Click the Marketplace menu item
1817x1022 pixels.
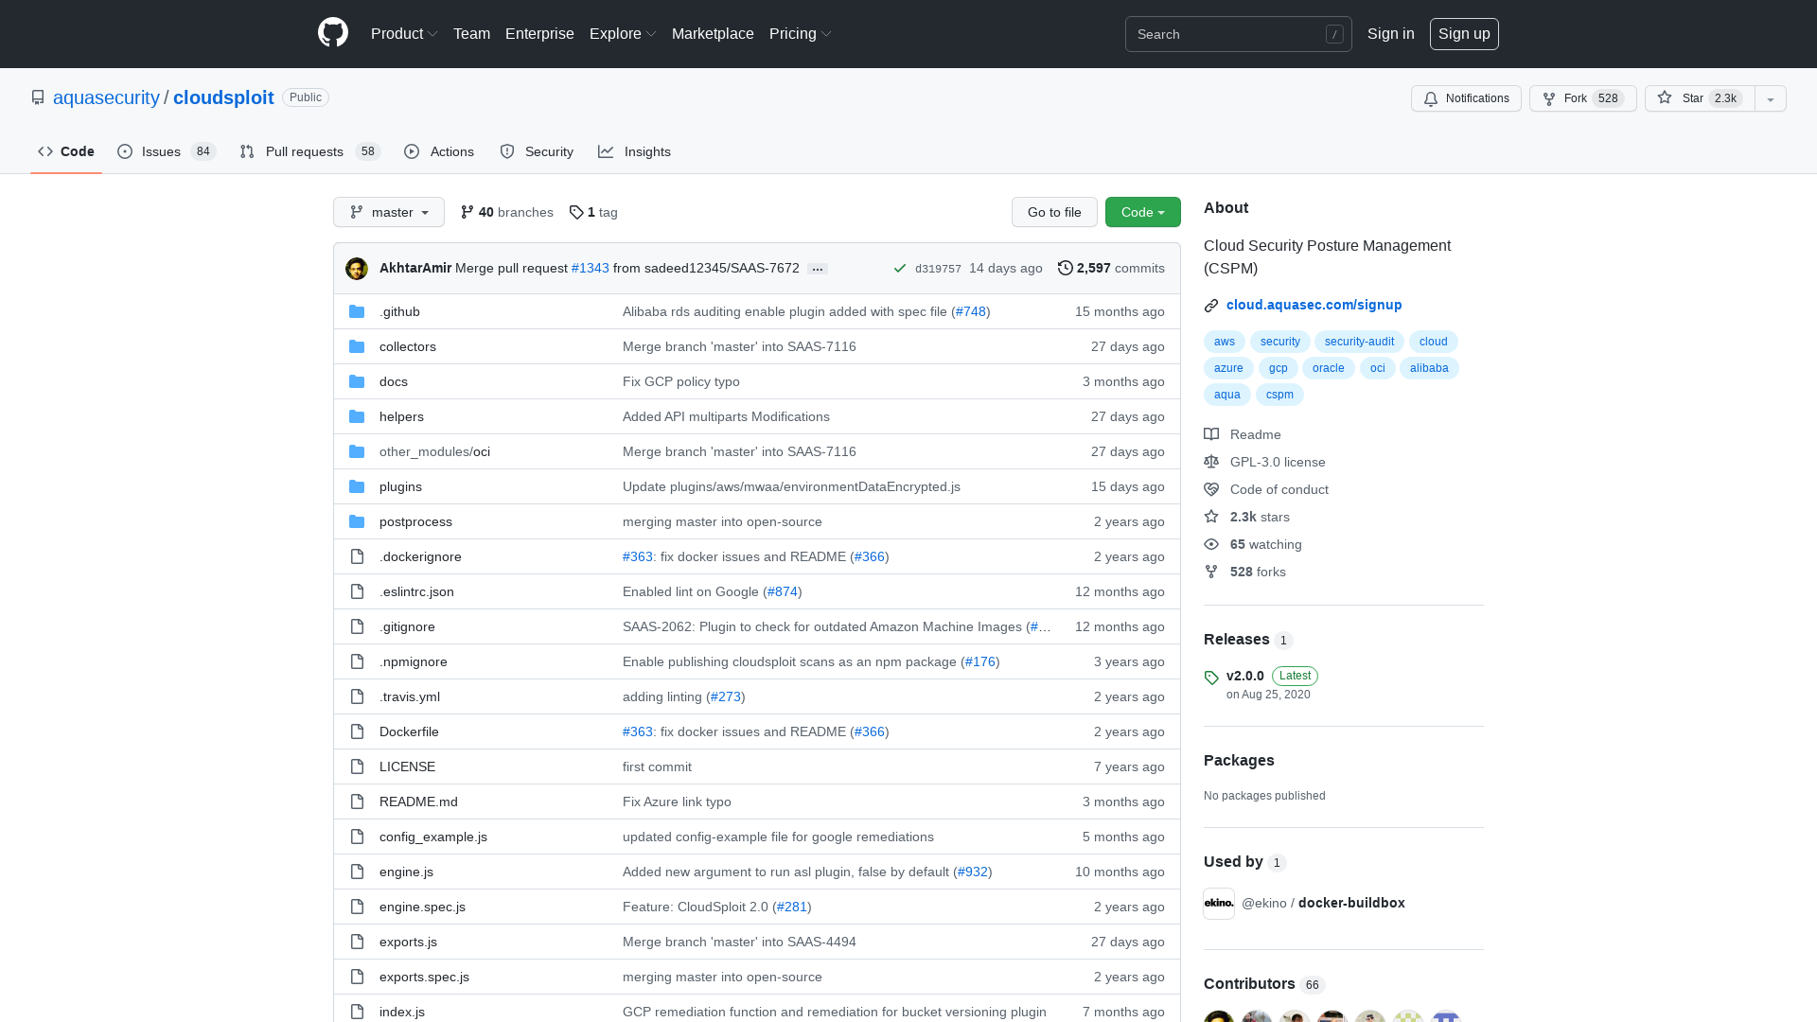(x=713, y=34)
